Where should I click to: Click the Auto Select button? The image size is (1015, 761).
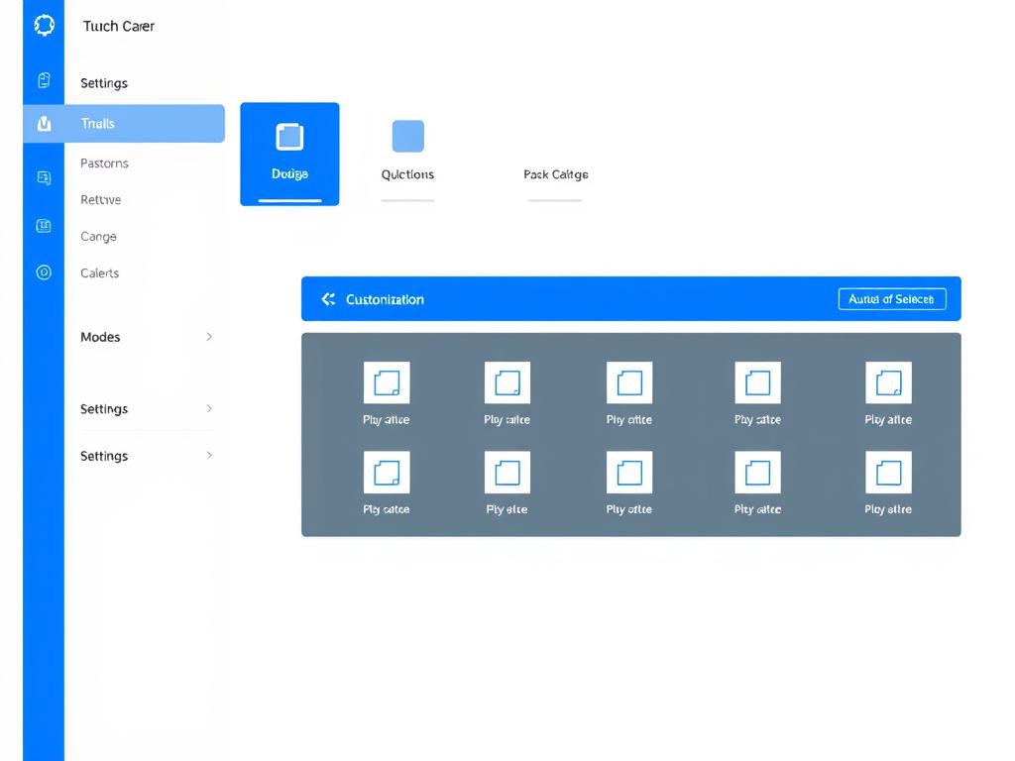[891, 298]
